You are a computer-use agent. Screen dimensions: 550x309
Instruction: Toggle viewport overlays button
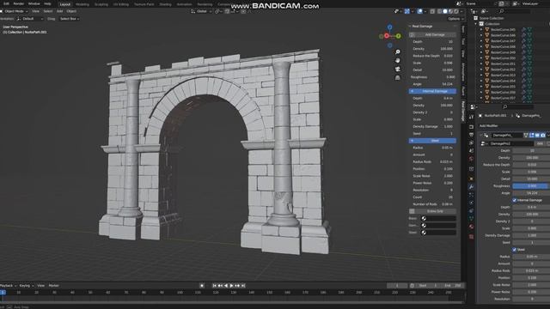420,11
